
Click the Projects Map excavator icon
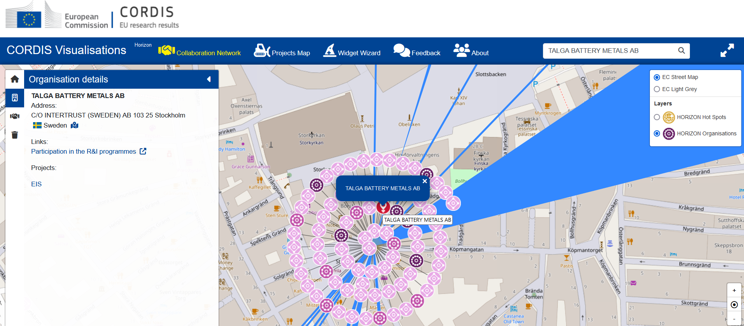click(262, 51)
